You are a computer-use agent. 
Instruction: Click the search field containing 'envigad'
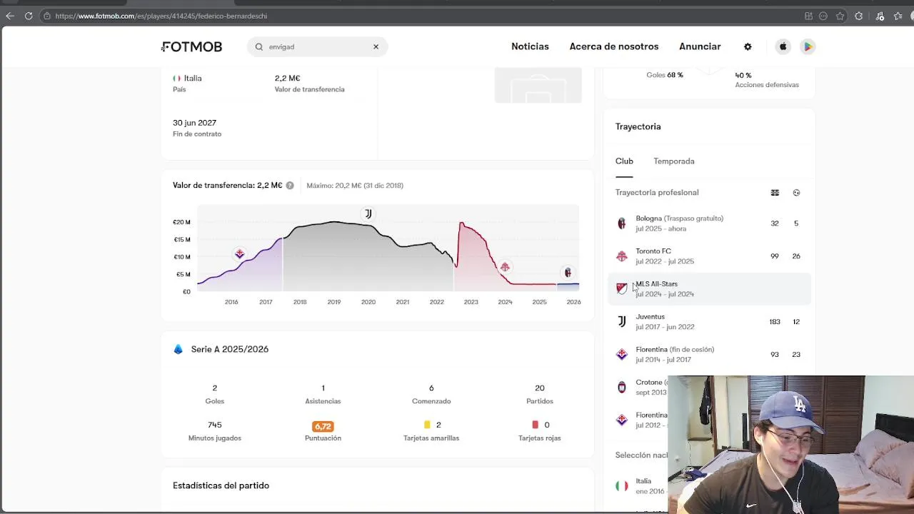click(317, 46)
